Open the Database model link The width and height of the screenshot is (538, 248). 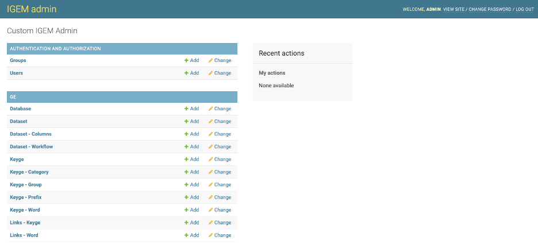tap(20, 108)
